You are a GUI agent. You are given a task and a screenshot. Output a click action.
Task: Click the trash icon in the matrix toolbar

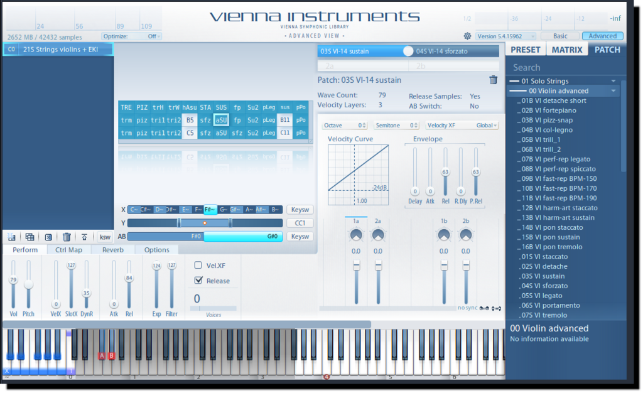point(67,237)
